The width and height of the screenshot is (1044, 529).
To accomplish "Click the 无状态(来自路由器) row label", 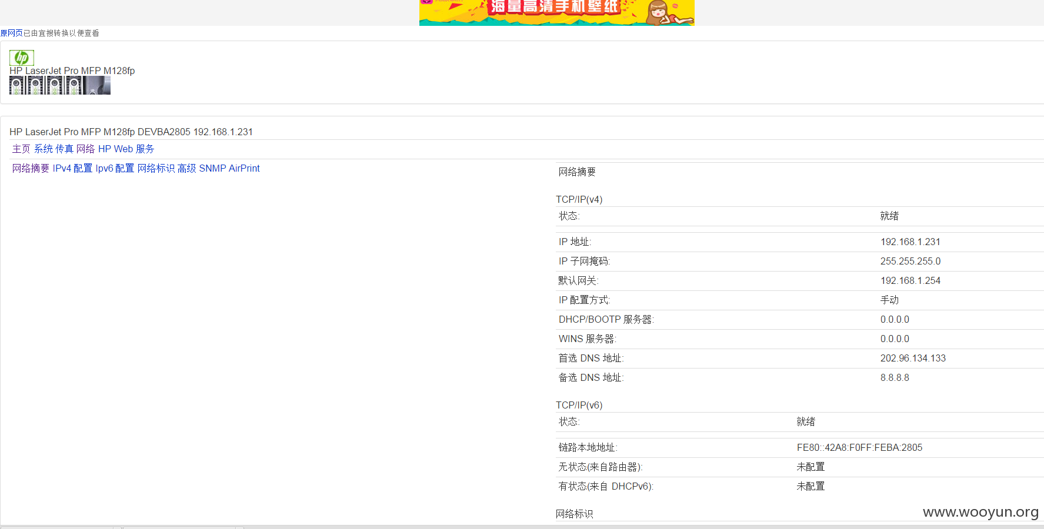I will pos(601,467).
